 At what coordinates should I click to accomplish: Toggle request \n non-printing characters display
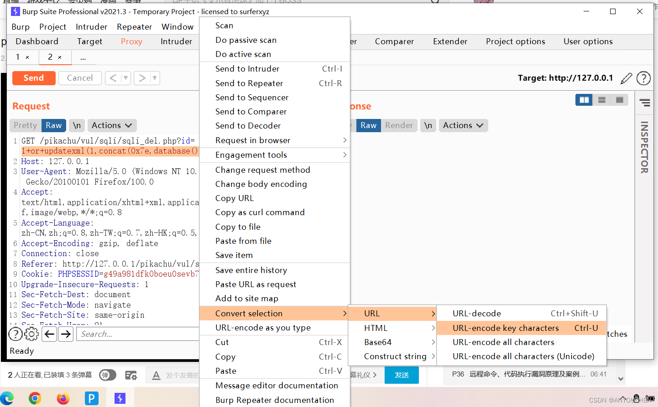77,125
